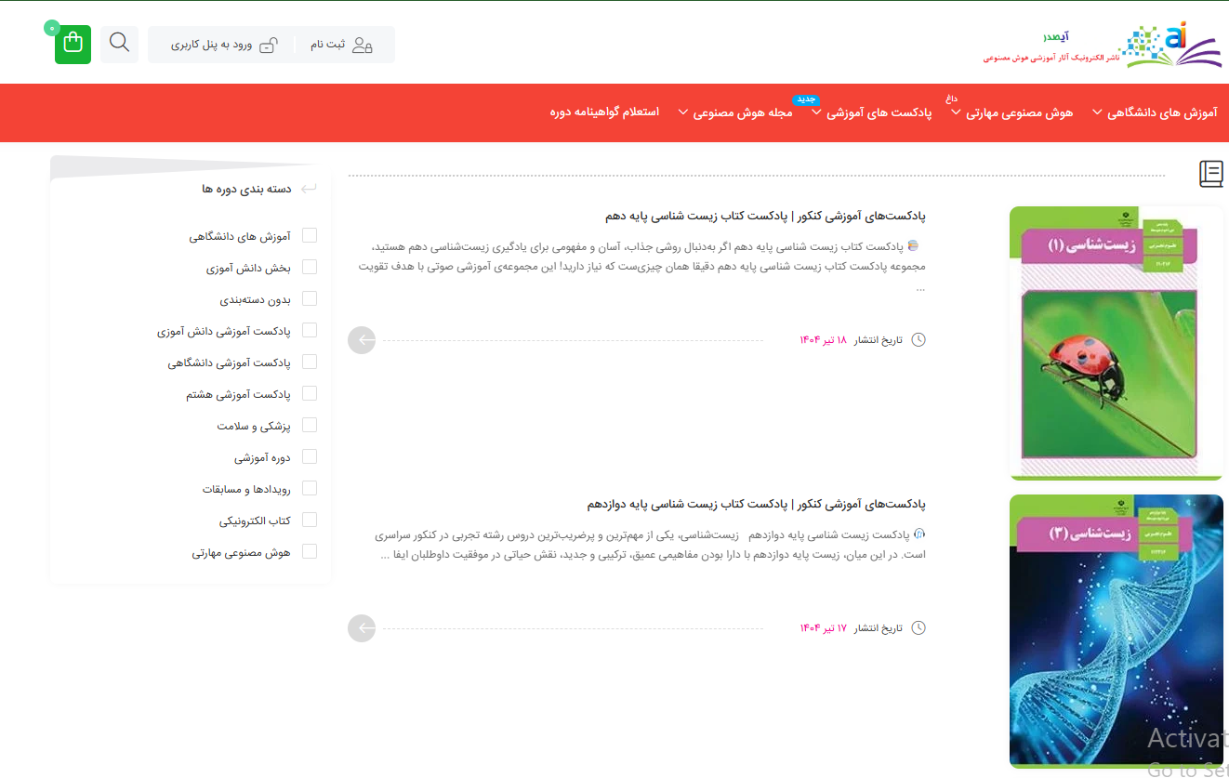Screen dimensions: 1229x778
Task: Click the book icon above course list
Action: click(x=1210, y=174)
